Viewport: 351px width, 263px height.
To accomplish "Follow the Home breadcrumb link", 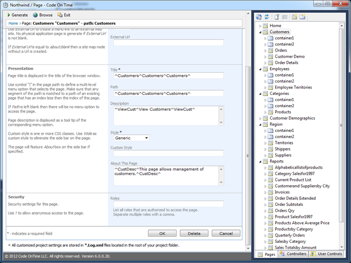I will click(x=13, y=23).
